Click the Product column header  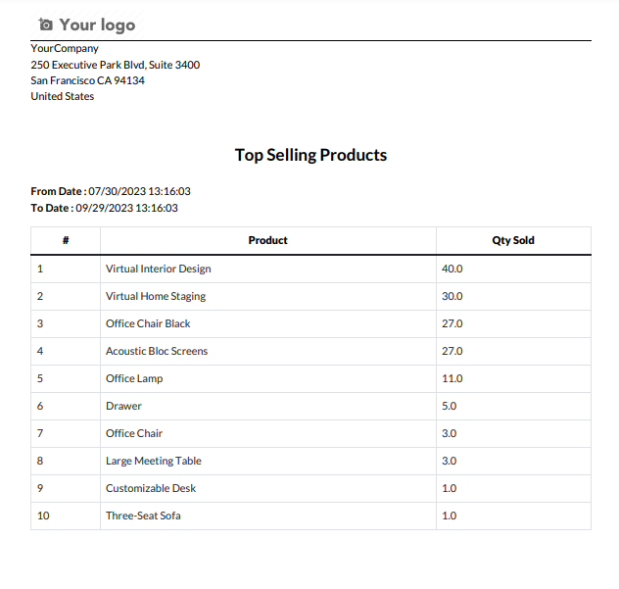pos(267,240)
